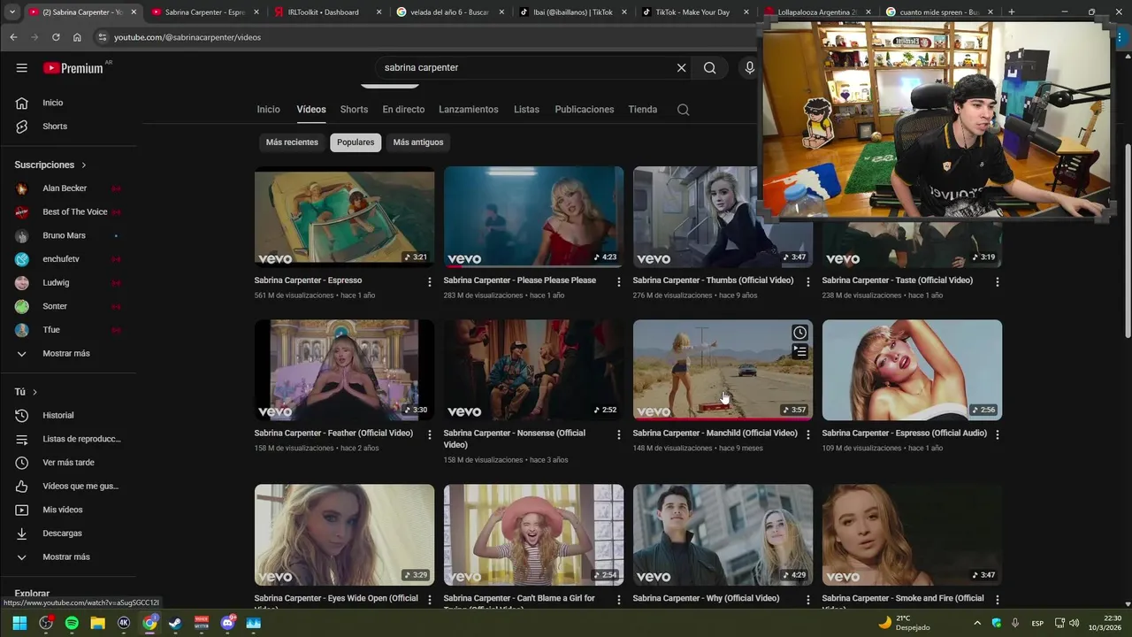
Task: Switch to the Tienda tab
Action: (643, 110)
